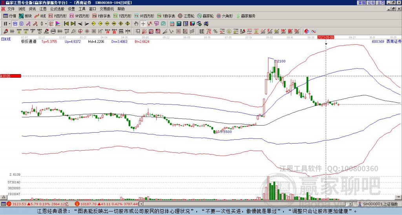Image resolution: width=402 pixels, height=215 pixels.
Task: Select the hand pan tool
Action: click(136, 24)
